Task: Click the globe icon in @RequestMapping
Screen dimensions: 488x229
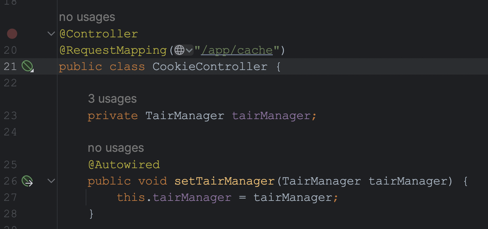Action: click(x=180, y=50)
